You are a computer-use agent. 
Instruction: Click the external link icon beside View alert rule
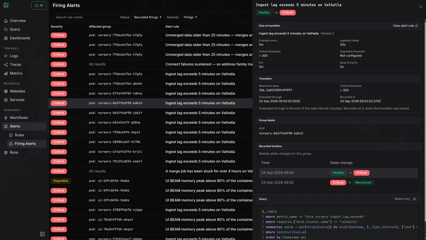click(416, 26)
